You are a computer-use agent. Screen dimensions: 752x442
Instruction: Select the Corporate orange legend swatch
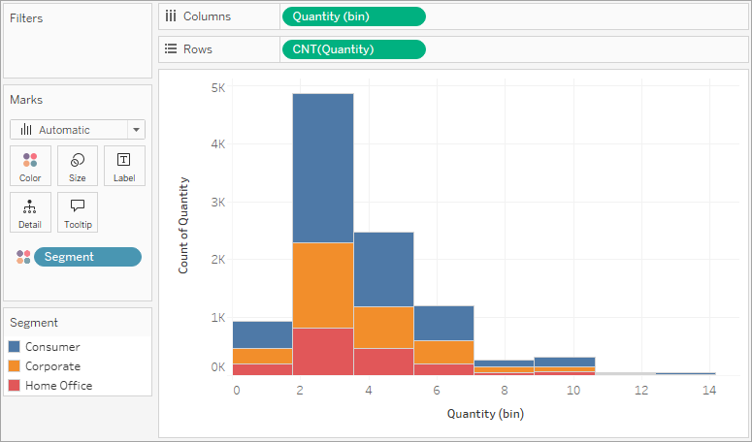(15, 366)
